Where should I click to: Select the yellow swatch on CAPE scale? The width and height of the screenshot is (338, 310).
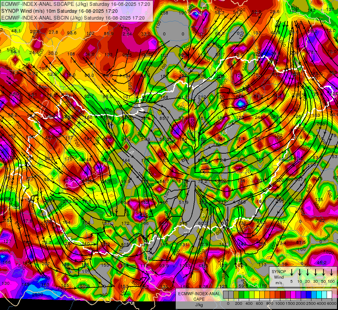point(257,295)
